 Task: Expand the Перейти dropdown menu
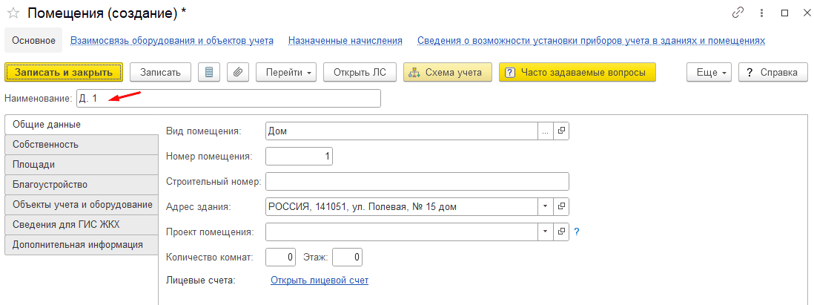tap(286, 72)
